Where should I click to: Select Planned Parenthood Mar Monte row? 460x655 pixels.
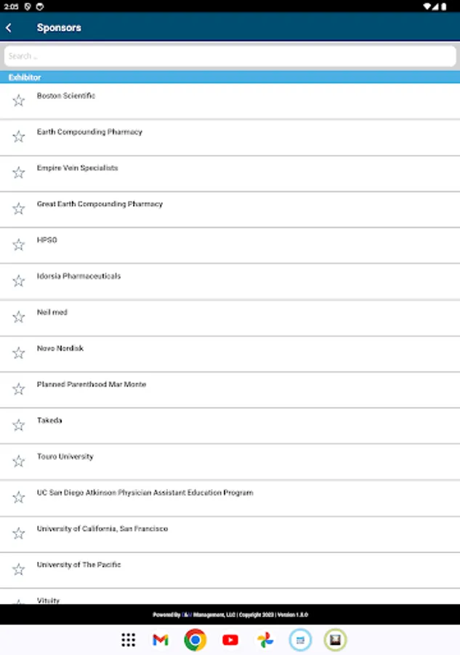(92, 385)
